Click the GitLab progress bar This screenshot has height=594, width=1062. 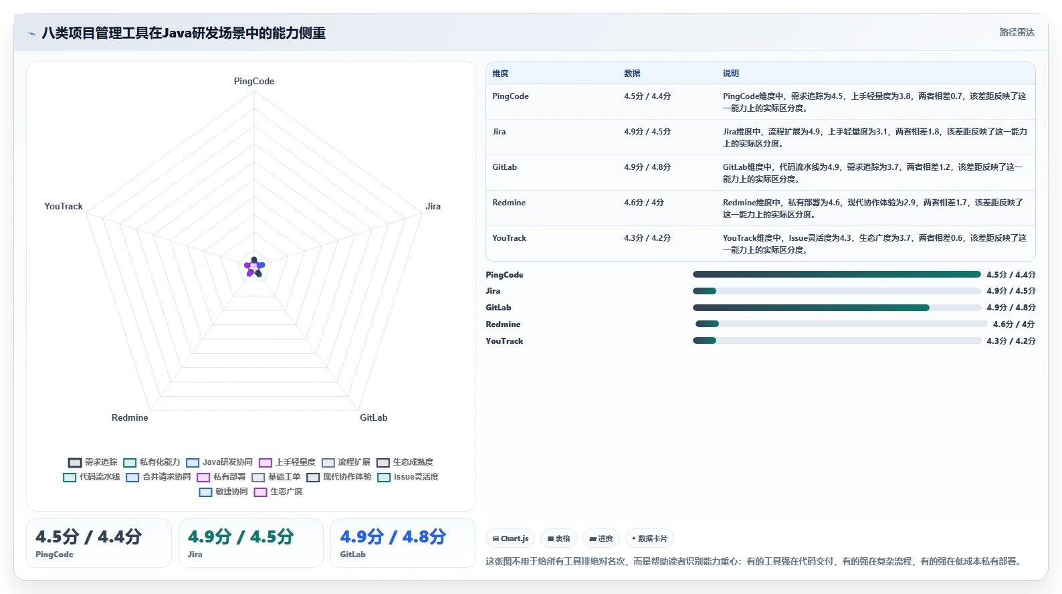coord(837,308)
